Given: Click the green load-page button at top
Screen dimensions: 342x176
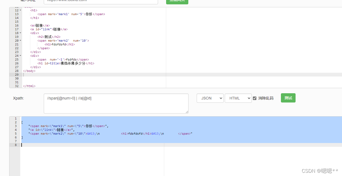Looking at the screenshot, I should coord(177,1).
